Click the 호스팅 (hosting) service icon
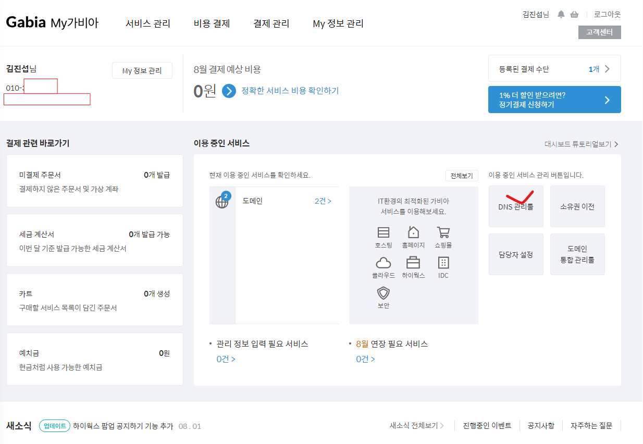Image resolution: width=643 pixels, height=444 pixels. click(384, 233)
